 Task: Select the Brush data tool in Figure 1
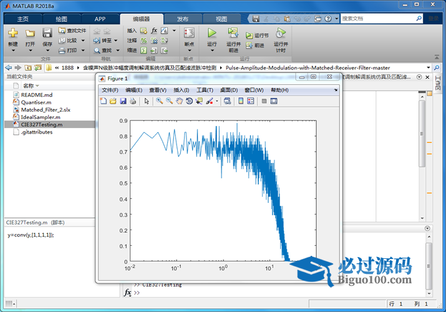210,101
